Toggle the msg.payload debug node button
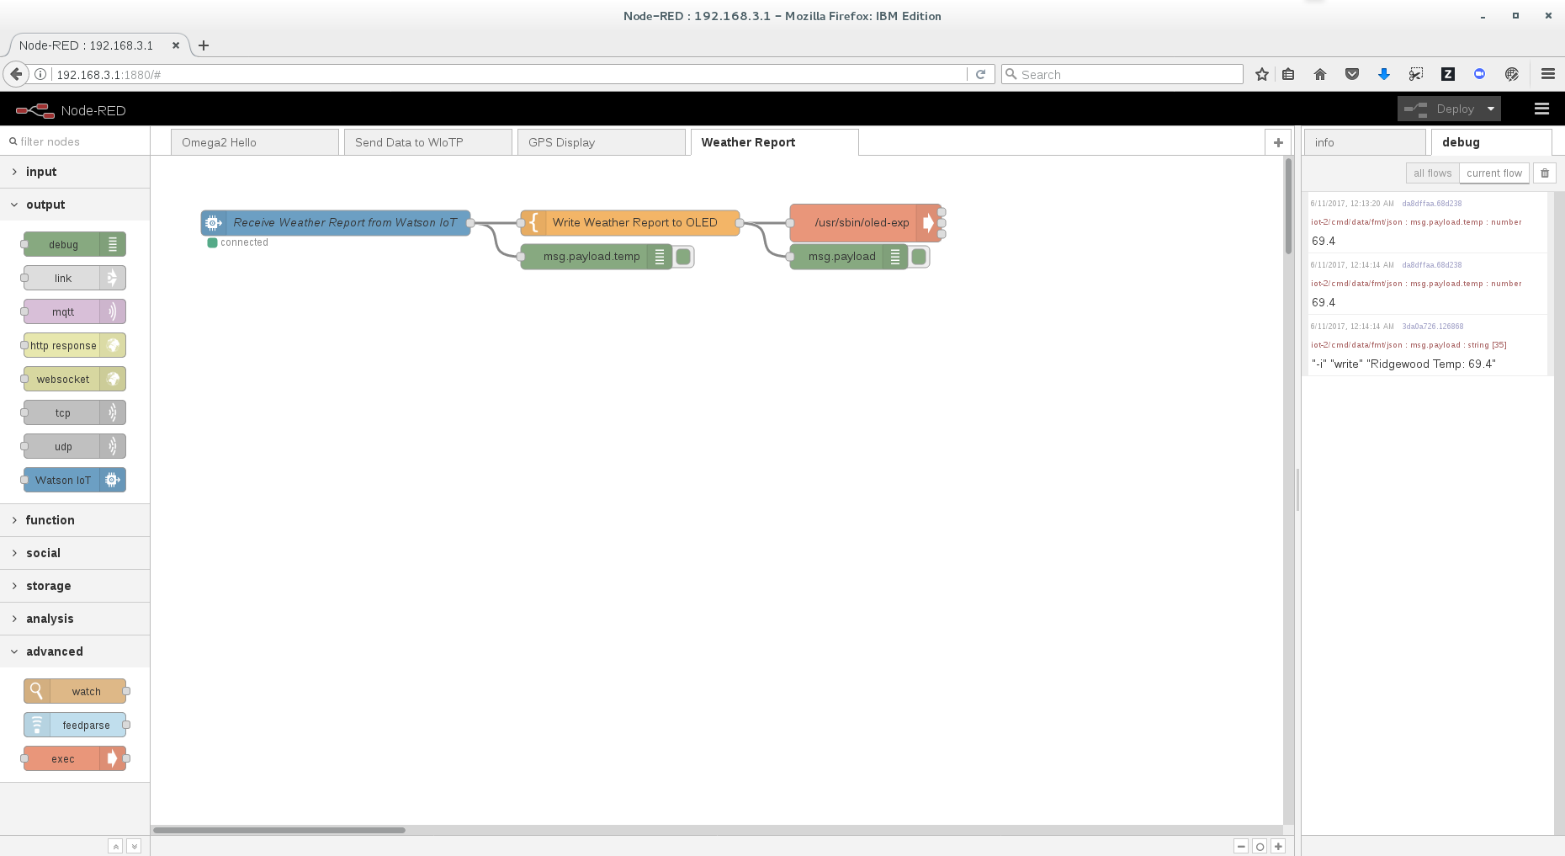 [x=920, y=257]
